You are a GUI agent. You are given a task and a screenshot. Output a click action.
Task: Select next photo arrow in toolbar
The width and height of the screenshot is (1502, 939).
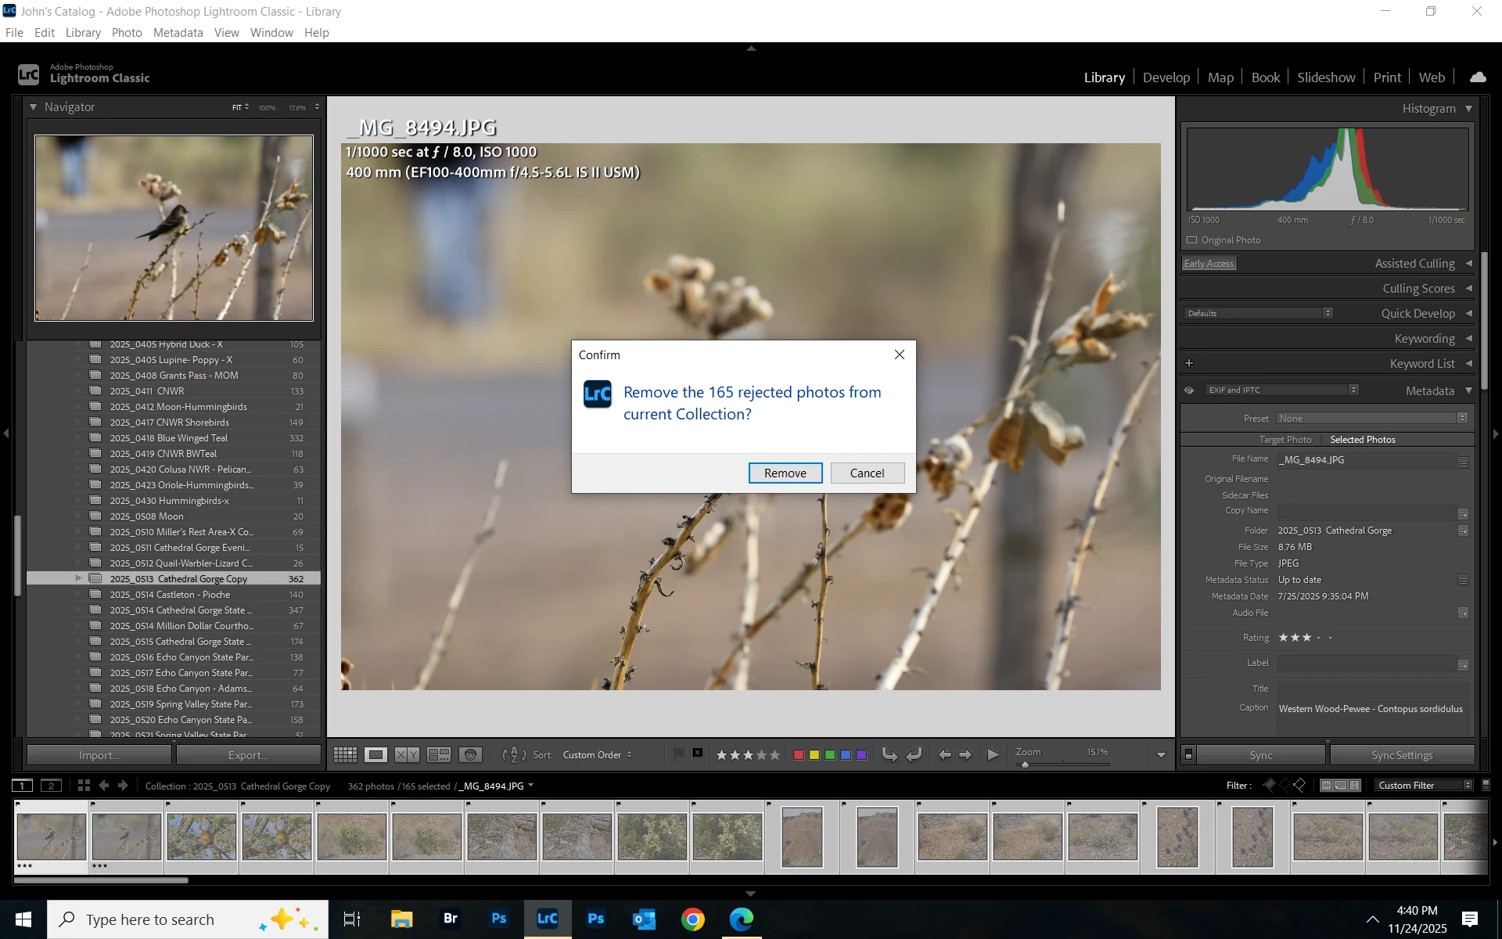click(x=965, y=754)
